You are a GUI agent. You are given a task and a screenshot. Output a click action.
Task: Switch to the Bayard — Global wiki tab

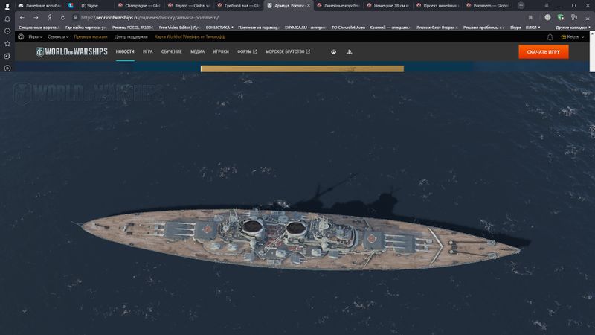(189, 6)
